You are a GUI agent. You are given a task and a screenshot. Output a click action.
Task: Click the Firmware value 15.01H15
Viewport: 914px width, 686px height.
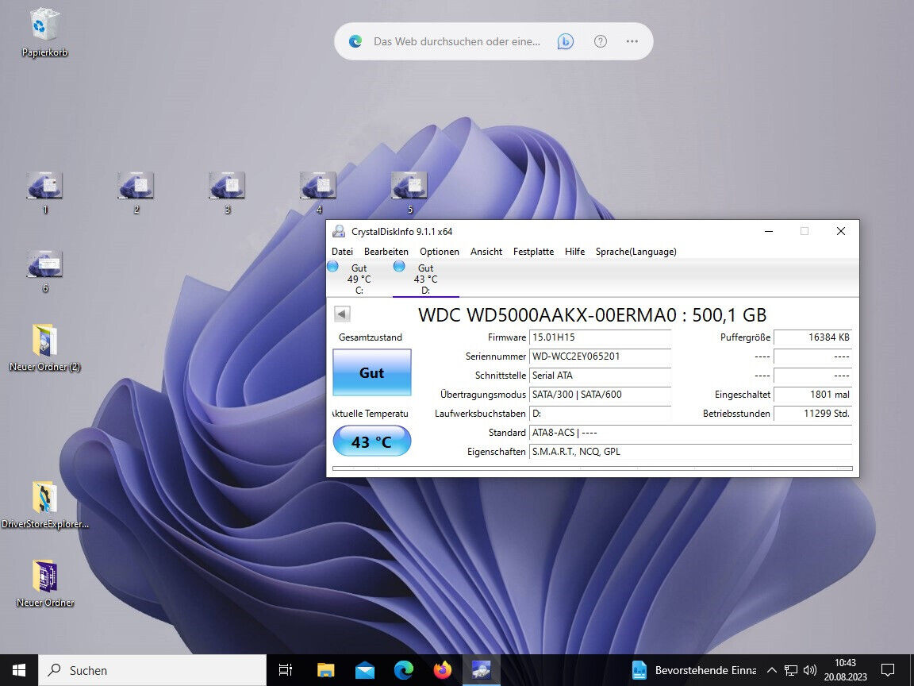[600, 337]
